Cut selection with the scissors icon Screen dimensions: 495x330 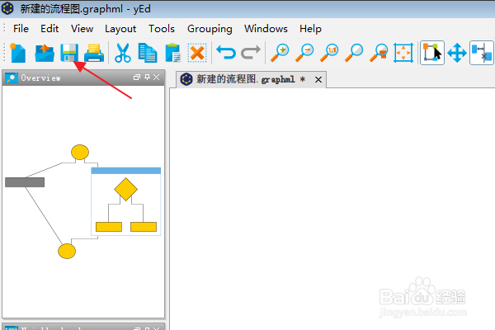pyautogui.click(x=123, y=53)
